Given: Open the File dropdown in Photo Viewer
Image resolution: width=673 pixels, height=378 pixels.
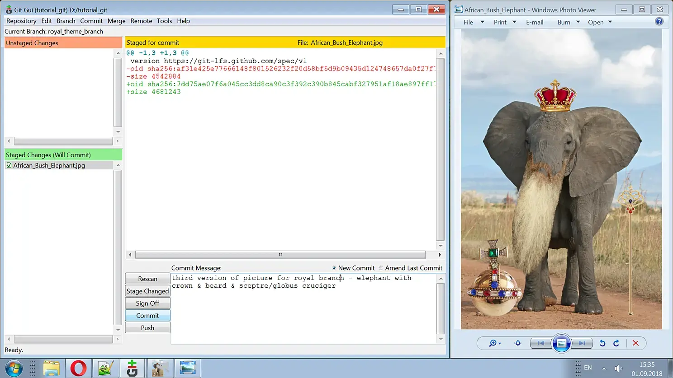Looking at the screenshot, I should pos(474,22).
